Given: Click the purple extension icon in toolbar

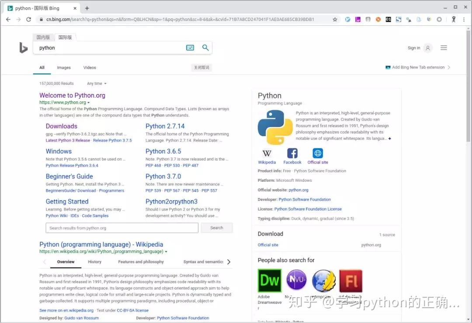Looking at the screenshot, I should 358,19.
